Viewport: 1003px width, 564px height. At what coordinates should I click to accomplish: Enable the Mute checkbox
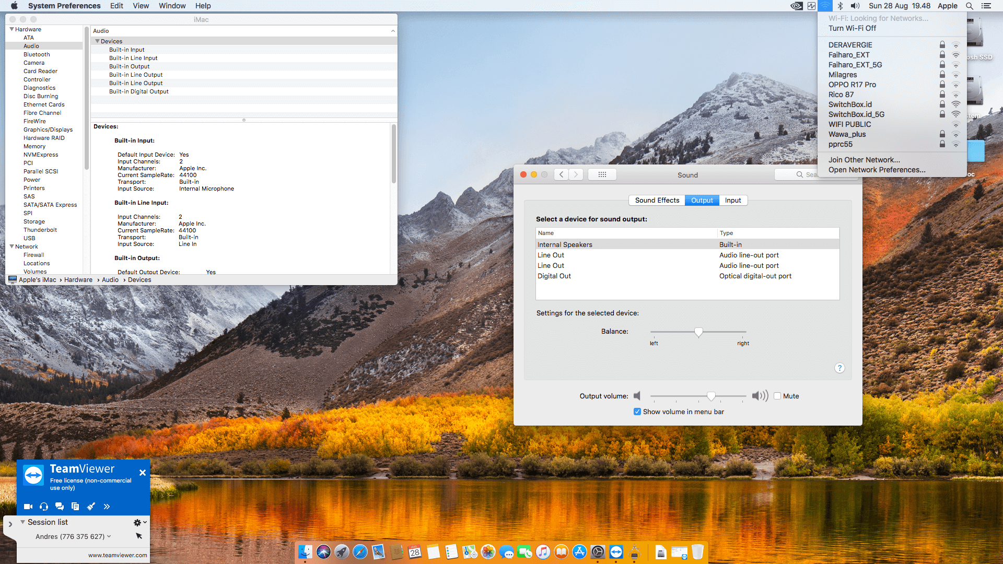(x=777, y=396)
